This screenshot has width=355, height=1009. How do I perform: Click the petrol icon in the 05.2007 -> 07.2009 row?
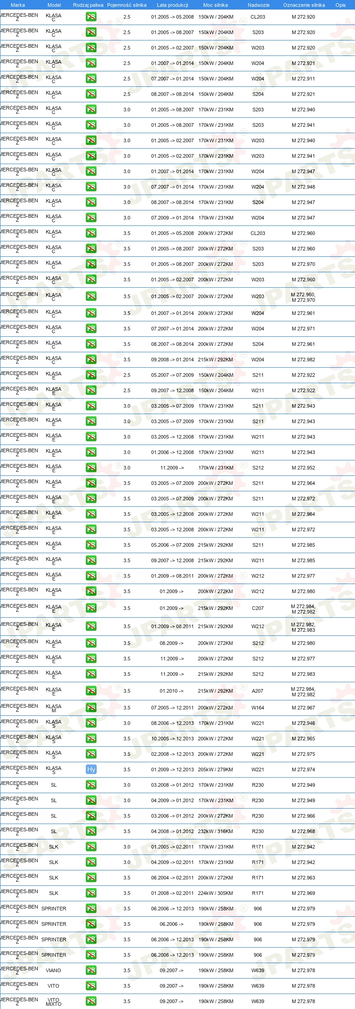pos(91,375)
